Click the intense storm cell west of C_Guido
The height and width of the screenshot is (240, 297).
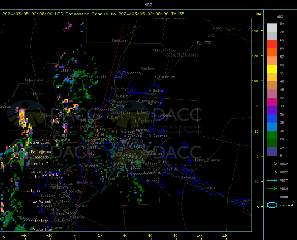click(22, 118)
